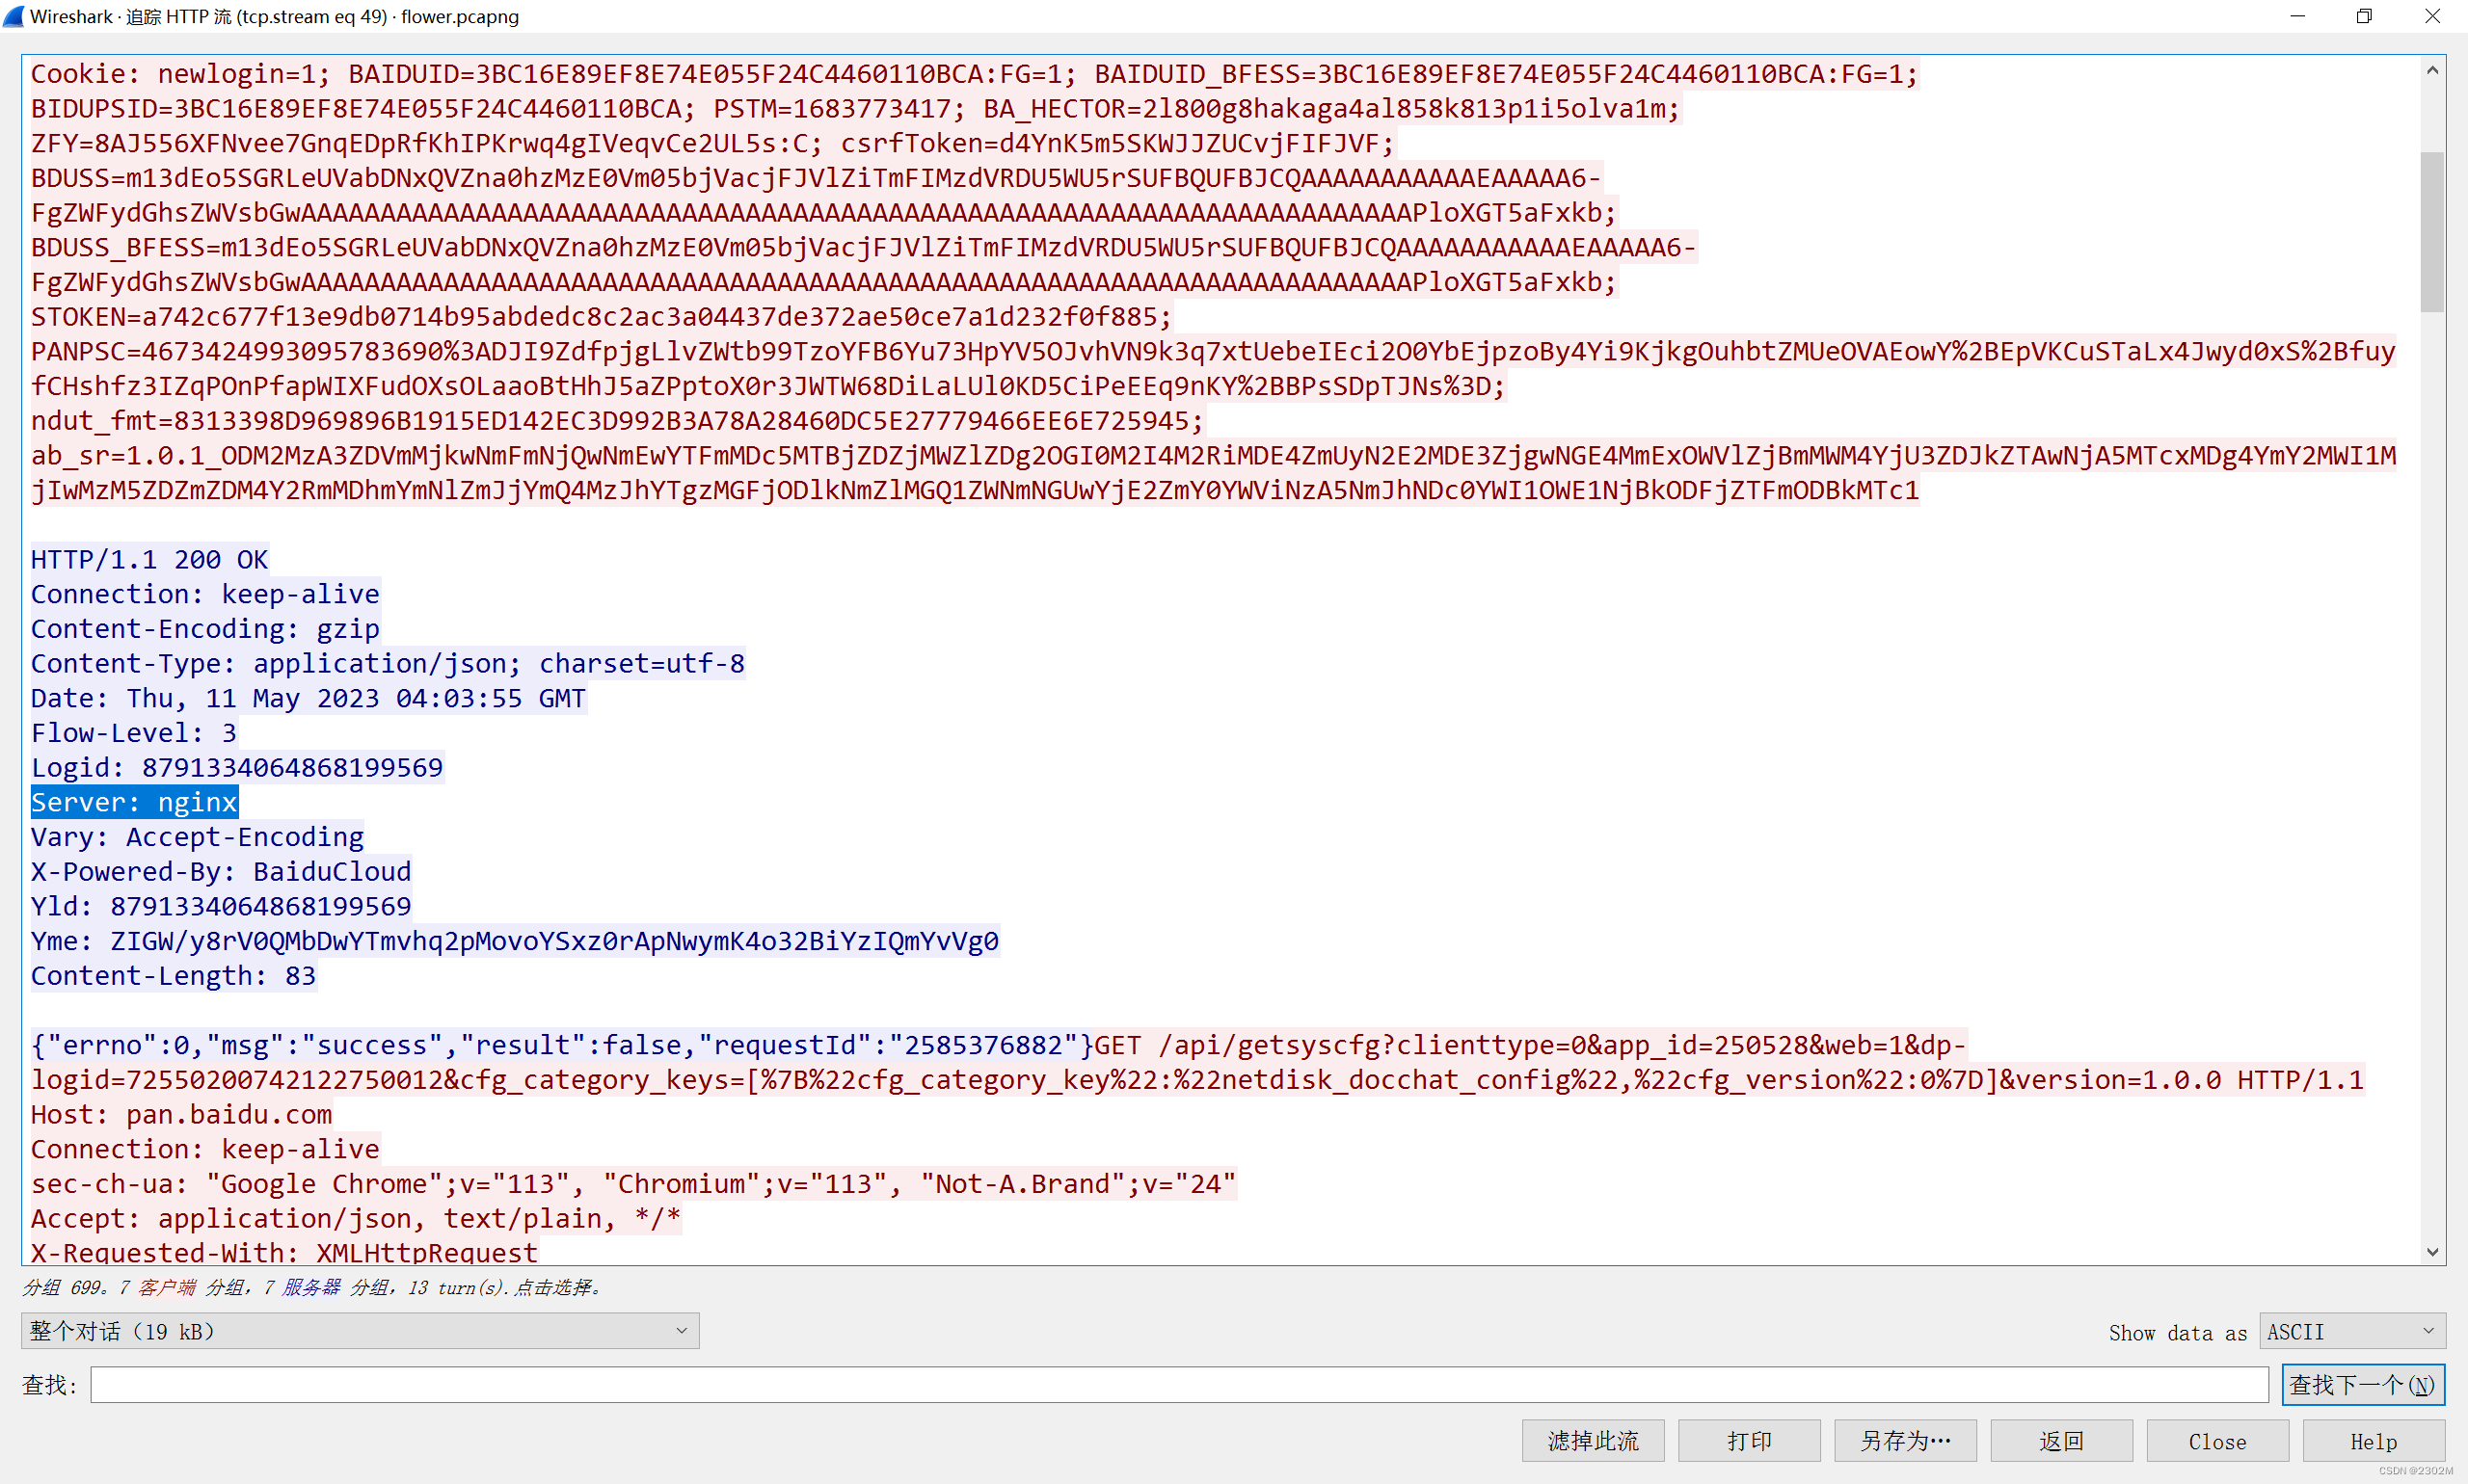This screenshot has height=1484, width=2468.
Task: Click the Content-Encoding: gzip header
Action: pos(205,629)
